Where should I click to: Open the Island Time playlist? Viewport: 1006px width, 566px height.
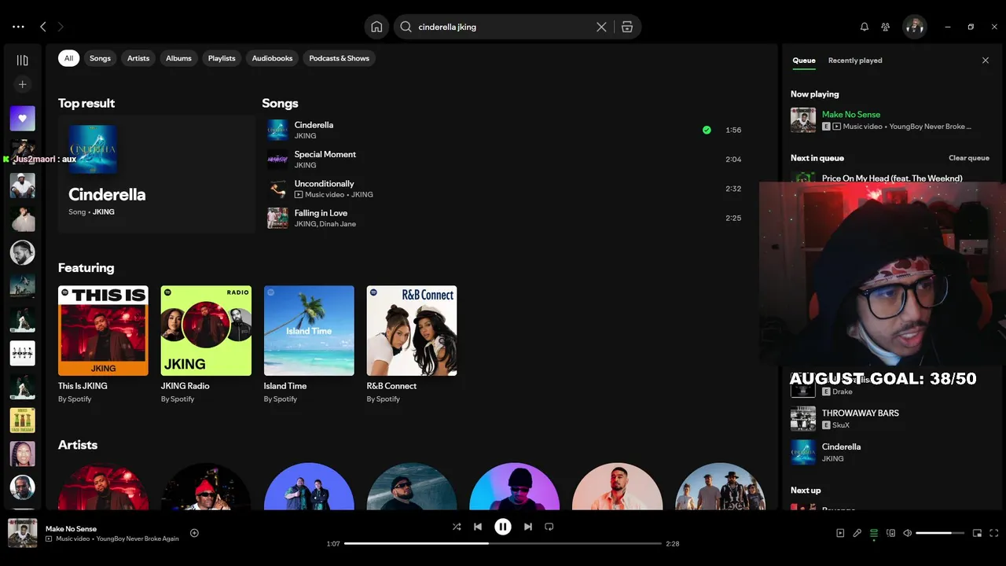(x=309, y=344)
